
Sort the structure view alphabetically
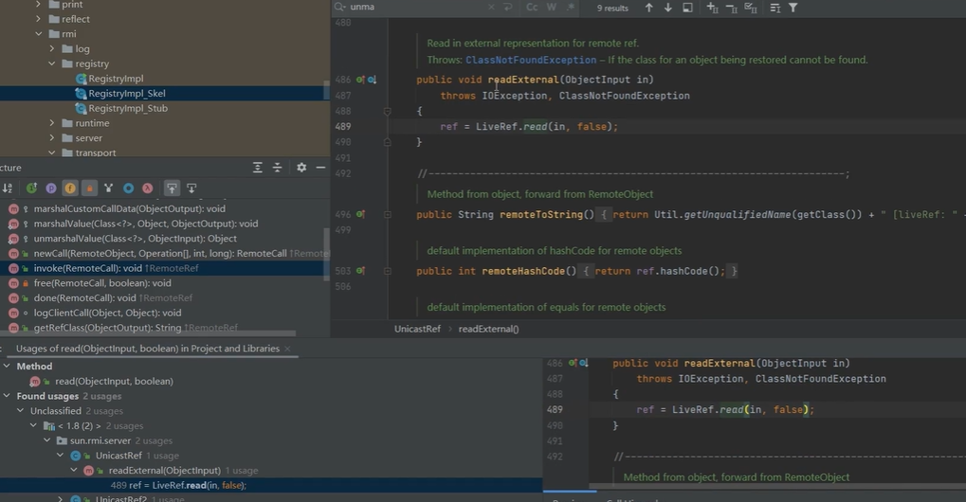click(8, 188)
